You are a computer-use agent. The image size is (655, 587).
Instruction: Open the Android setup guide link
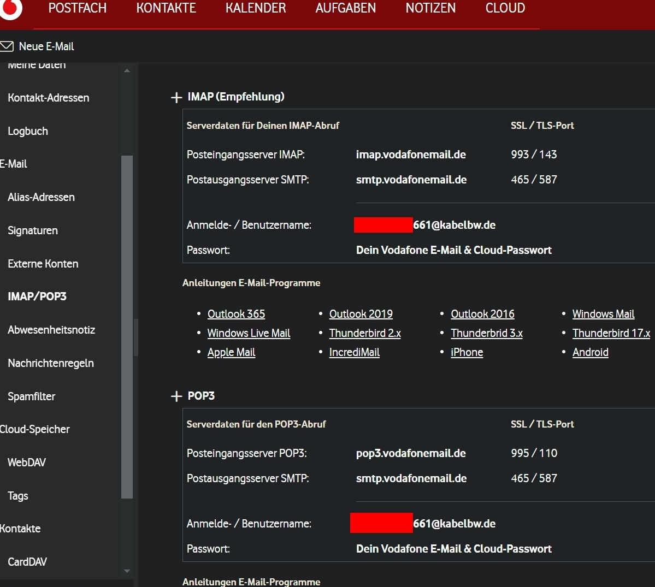point(590,352)
